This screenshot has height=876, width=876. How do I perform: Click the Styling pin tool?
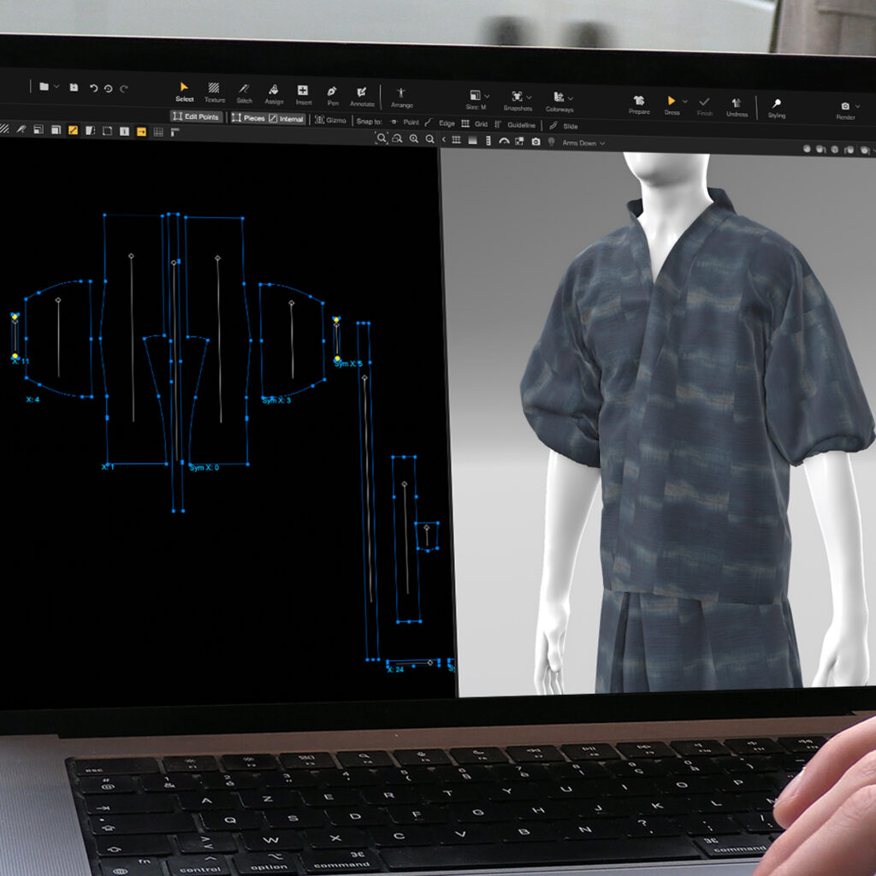click(x=777, y=109)
